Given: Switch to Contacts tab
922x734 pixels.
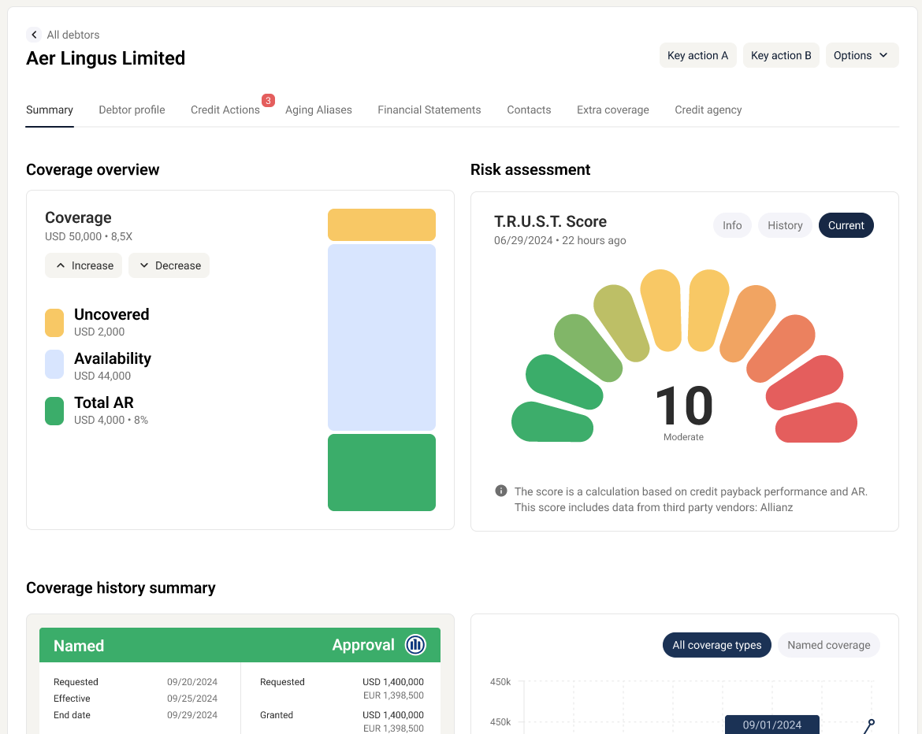Looking at the screenshot, I should coord(530,110).
